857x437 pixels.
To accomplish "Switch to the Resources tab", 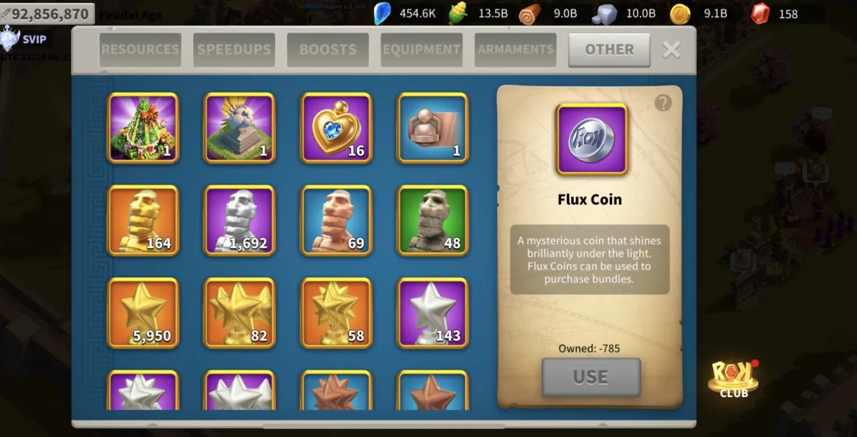I will 140,49.
